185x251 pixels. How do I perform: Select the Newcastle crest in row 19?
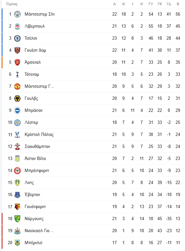point(17,231)
